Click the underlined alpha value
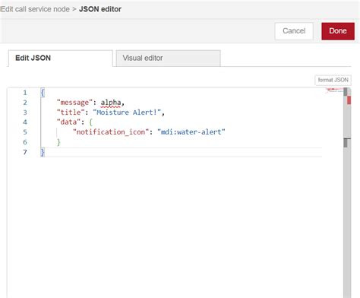360x298 pixels. coord(111,103)
